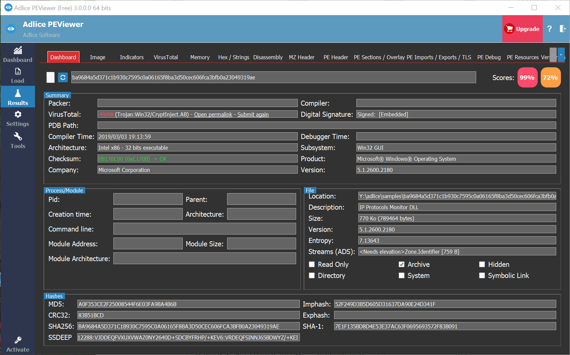570x355 pixels.
Task: Click the Upgrade button
Action: tap(522, 29)
